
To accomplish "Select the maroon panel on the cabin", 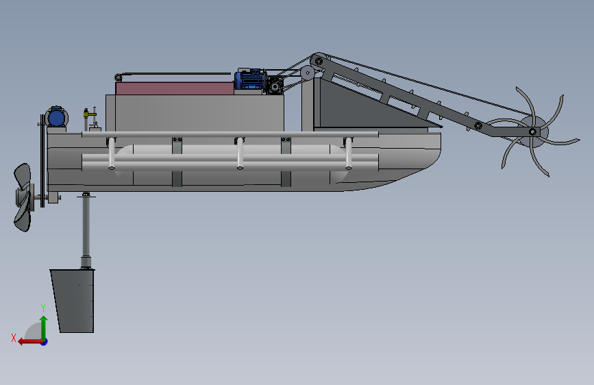I will coord(174,88).
